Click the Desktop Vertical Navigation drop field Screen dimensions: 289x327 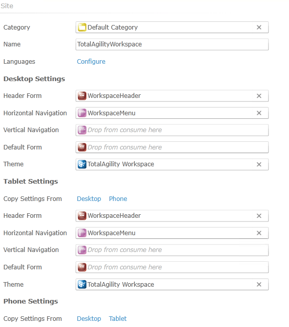coord(172,130)
